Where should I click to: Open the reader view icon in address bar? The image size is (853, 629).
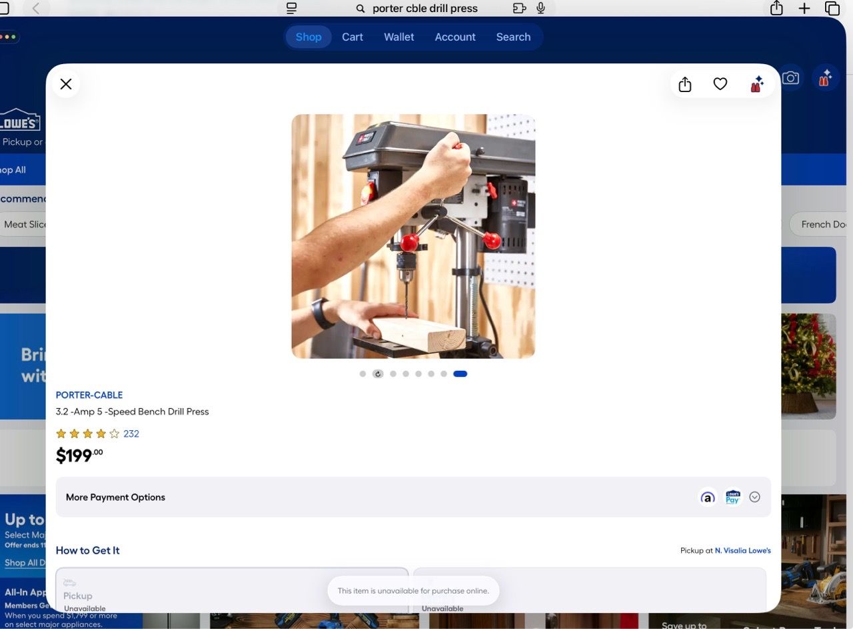291,8
